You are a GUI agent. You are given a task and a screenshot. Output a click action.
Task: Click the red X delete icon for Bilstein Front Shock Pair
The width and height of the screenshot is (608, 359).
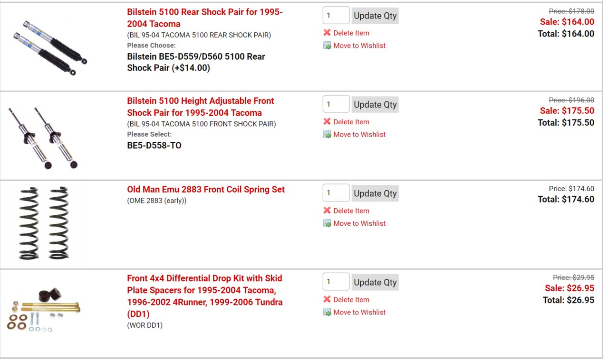327,121
